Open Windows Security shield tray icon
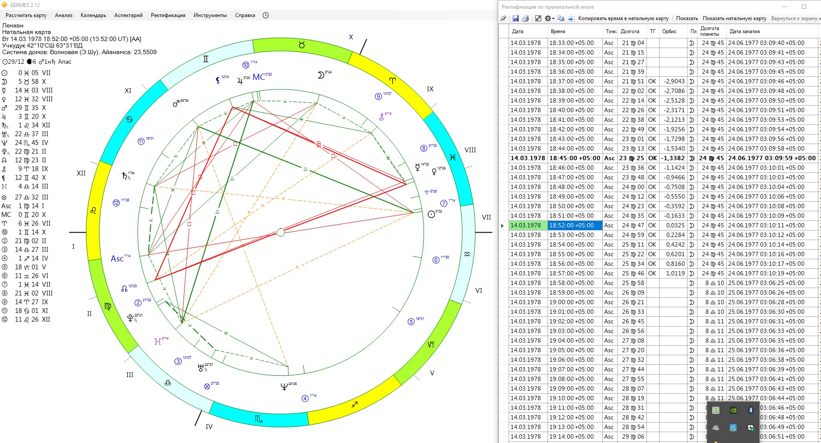The width and height of the screenshot is (821, 443). point(750,428)
